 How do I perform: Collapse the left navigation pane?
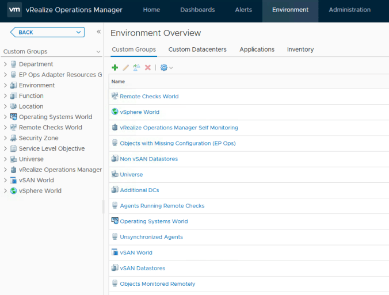(x=98, y=32)
